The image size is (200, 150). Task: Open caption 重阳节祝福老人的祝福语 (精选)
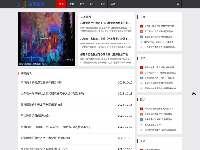coord(33,64)
